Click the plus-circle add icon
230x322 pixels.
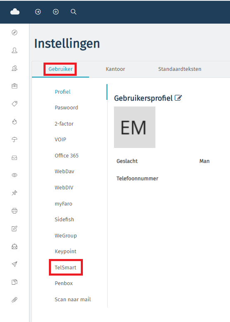[x=56, y=12]
